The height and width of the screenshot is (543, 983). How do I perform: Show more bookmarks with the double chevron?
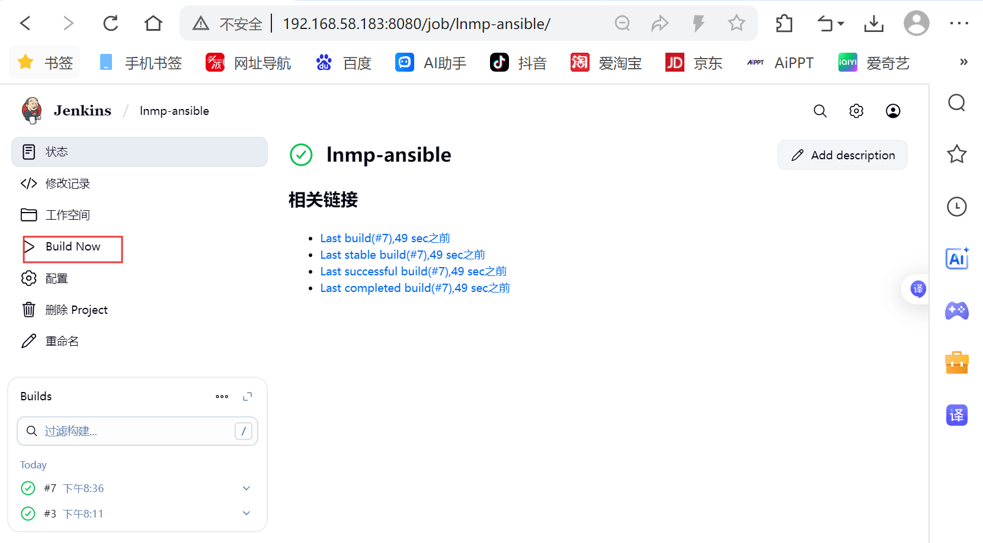point(963,62)
